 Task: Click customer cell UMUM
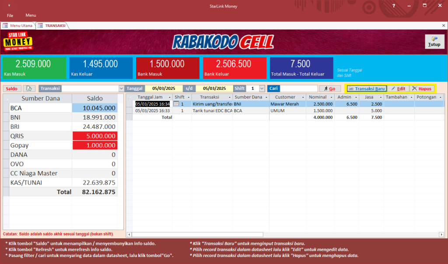click(287, 110)
